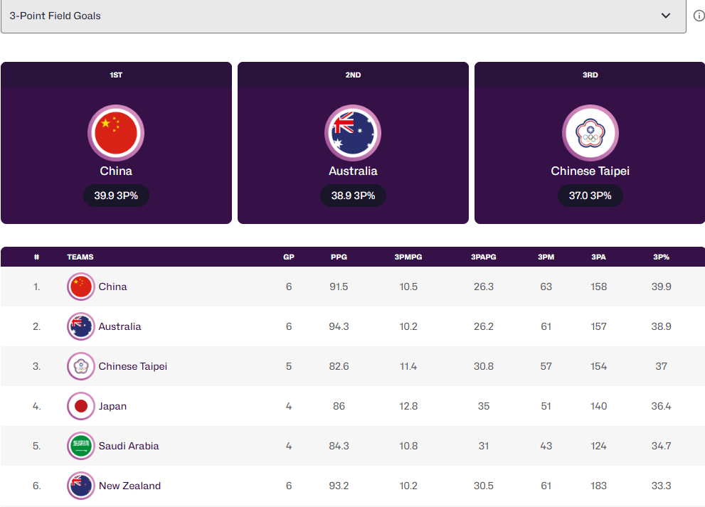Sort by 3PMPG column header
Viewport: 705px width, 507px height.
pos(408,257)
